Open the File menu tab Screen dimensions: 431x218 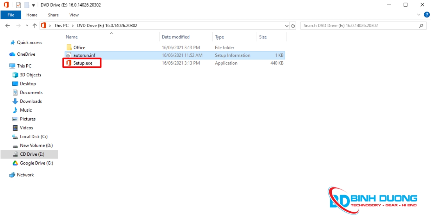coord(11,15)
